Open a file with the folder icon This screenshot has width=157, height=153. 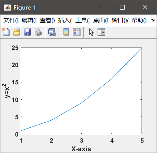coord(16,32)
